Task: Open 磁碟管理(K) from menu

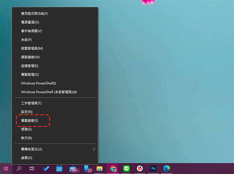Action: pos(55,66)
